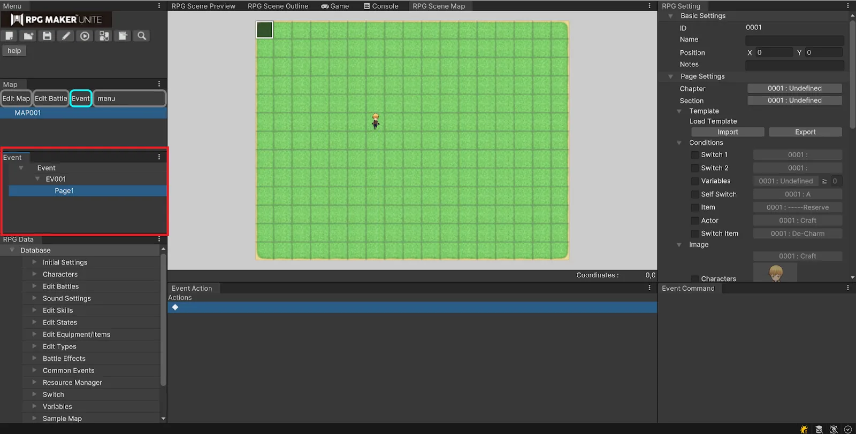Switch to the RPG Scene Outline tab

[x=278, y=6]
